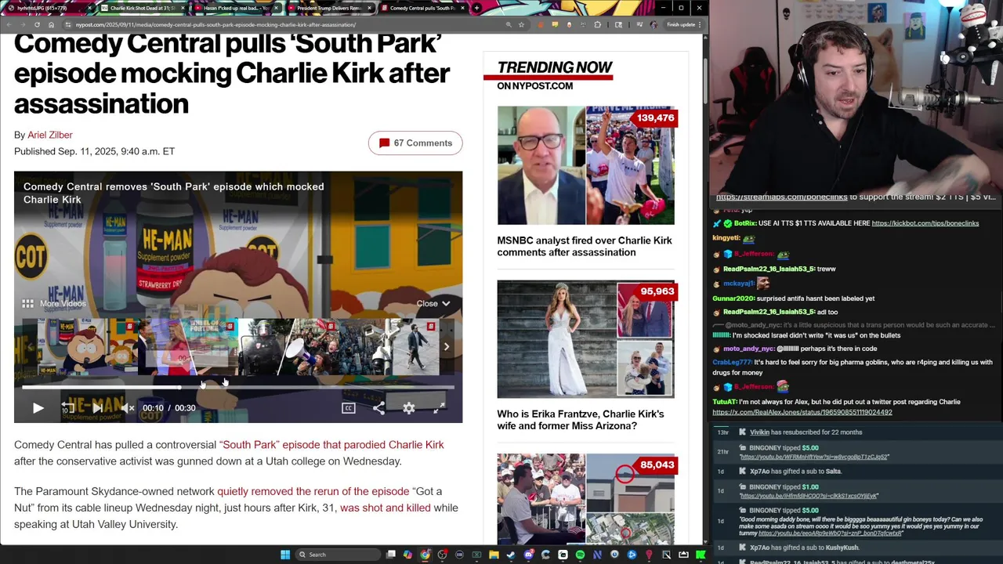Go to the browser home page
Viewport: 1003px width, 564px height.
coord(51,24)
